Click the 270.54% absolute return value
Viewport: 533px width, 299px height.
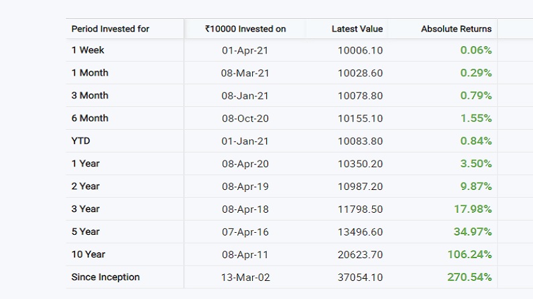click(469, 278)
